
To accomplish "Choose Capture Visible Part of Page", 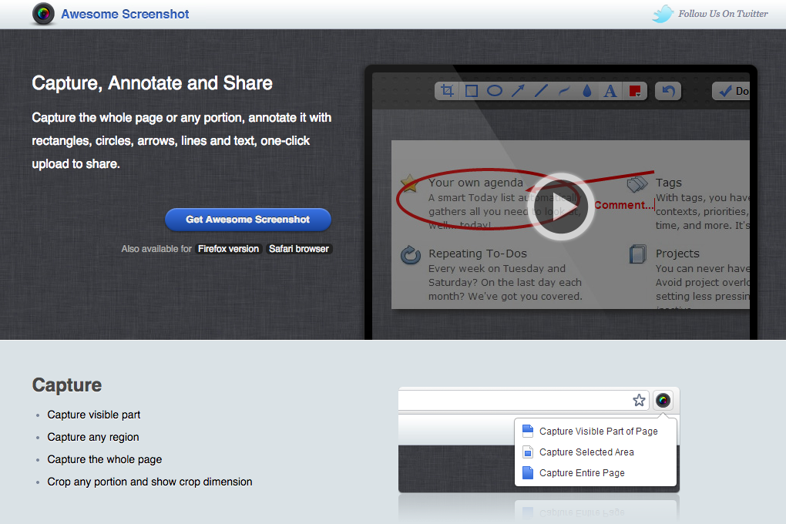I will point(596,432).
